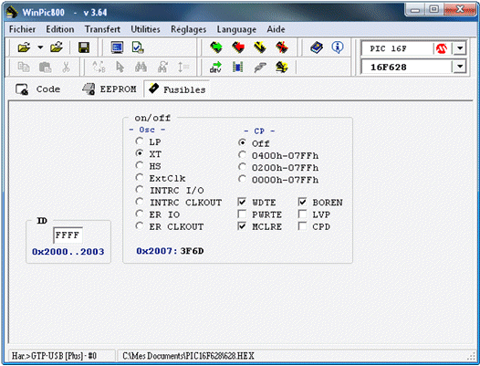
Task: Click the Har.>GTP-USB [Plus] status entry
Action: [x=54, y=356]
